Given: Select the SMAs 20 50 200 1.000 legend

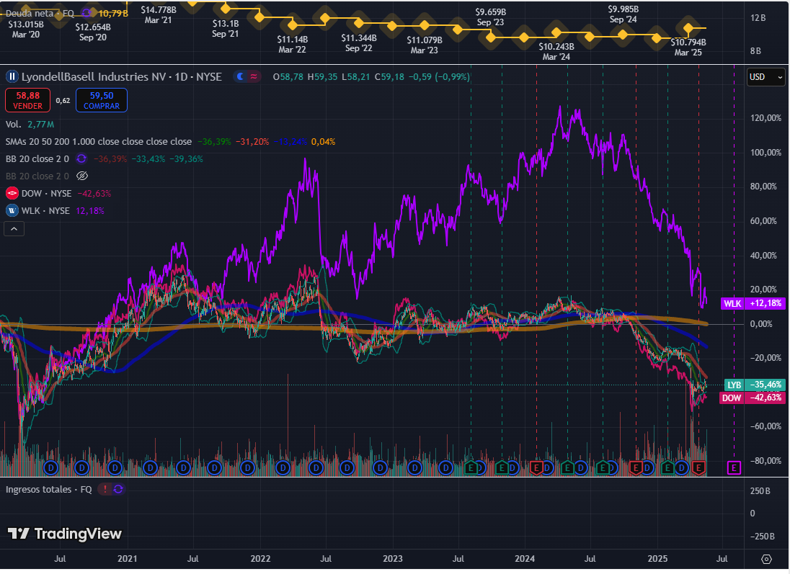Looking at the screenshot, I should pos(98,142).
